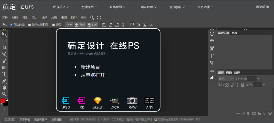Click the SVG export button
Screen dimensions: 274x123
pos(92,25)
